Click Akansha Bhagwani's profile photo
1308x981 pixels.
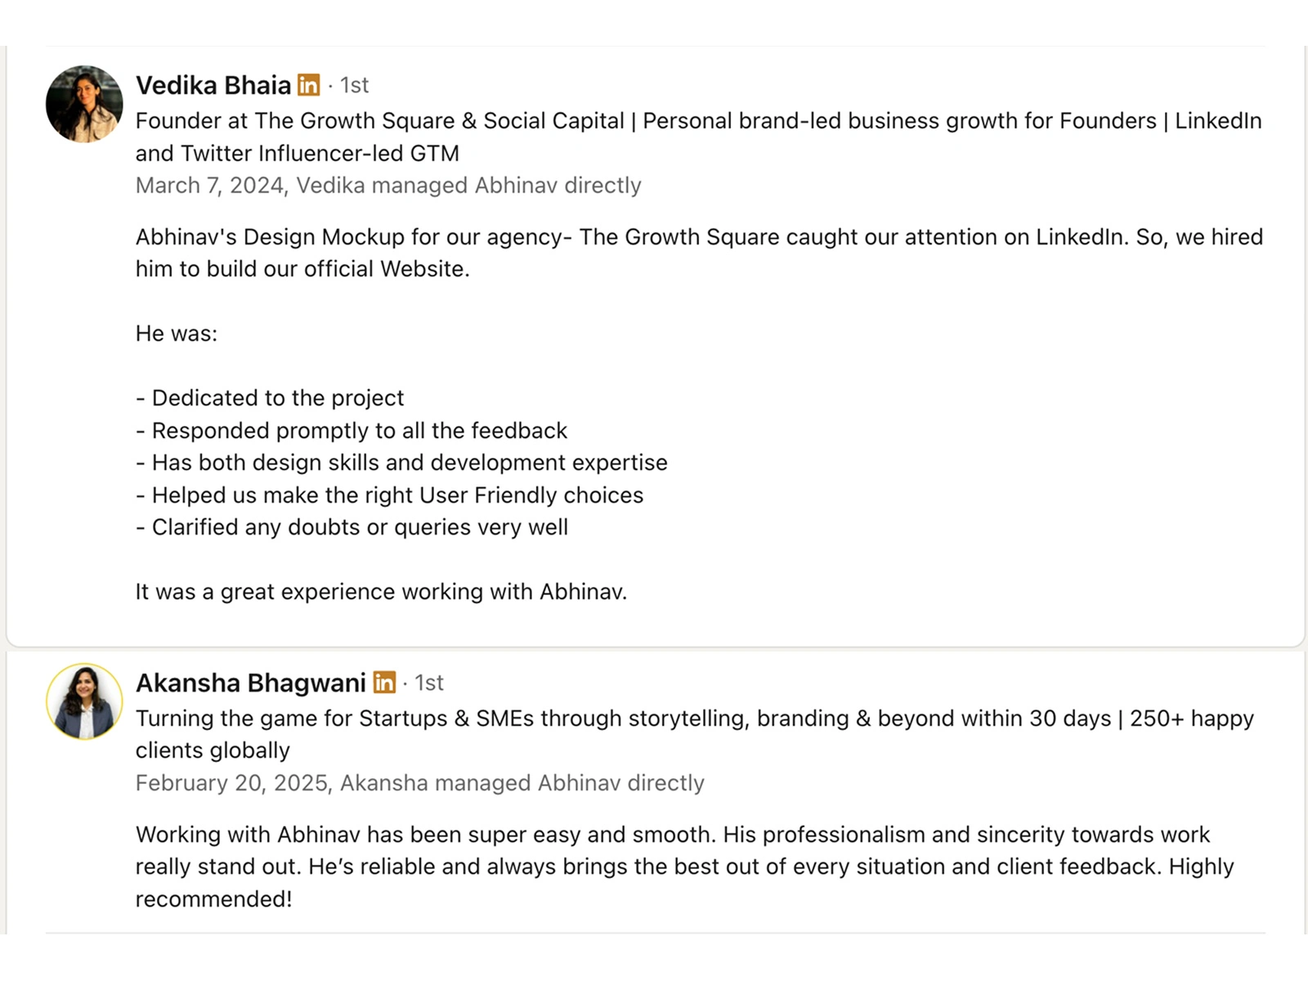pyautogui.click(x=84, y=701)
